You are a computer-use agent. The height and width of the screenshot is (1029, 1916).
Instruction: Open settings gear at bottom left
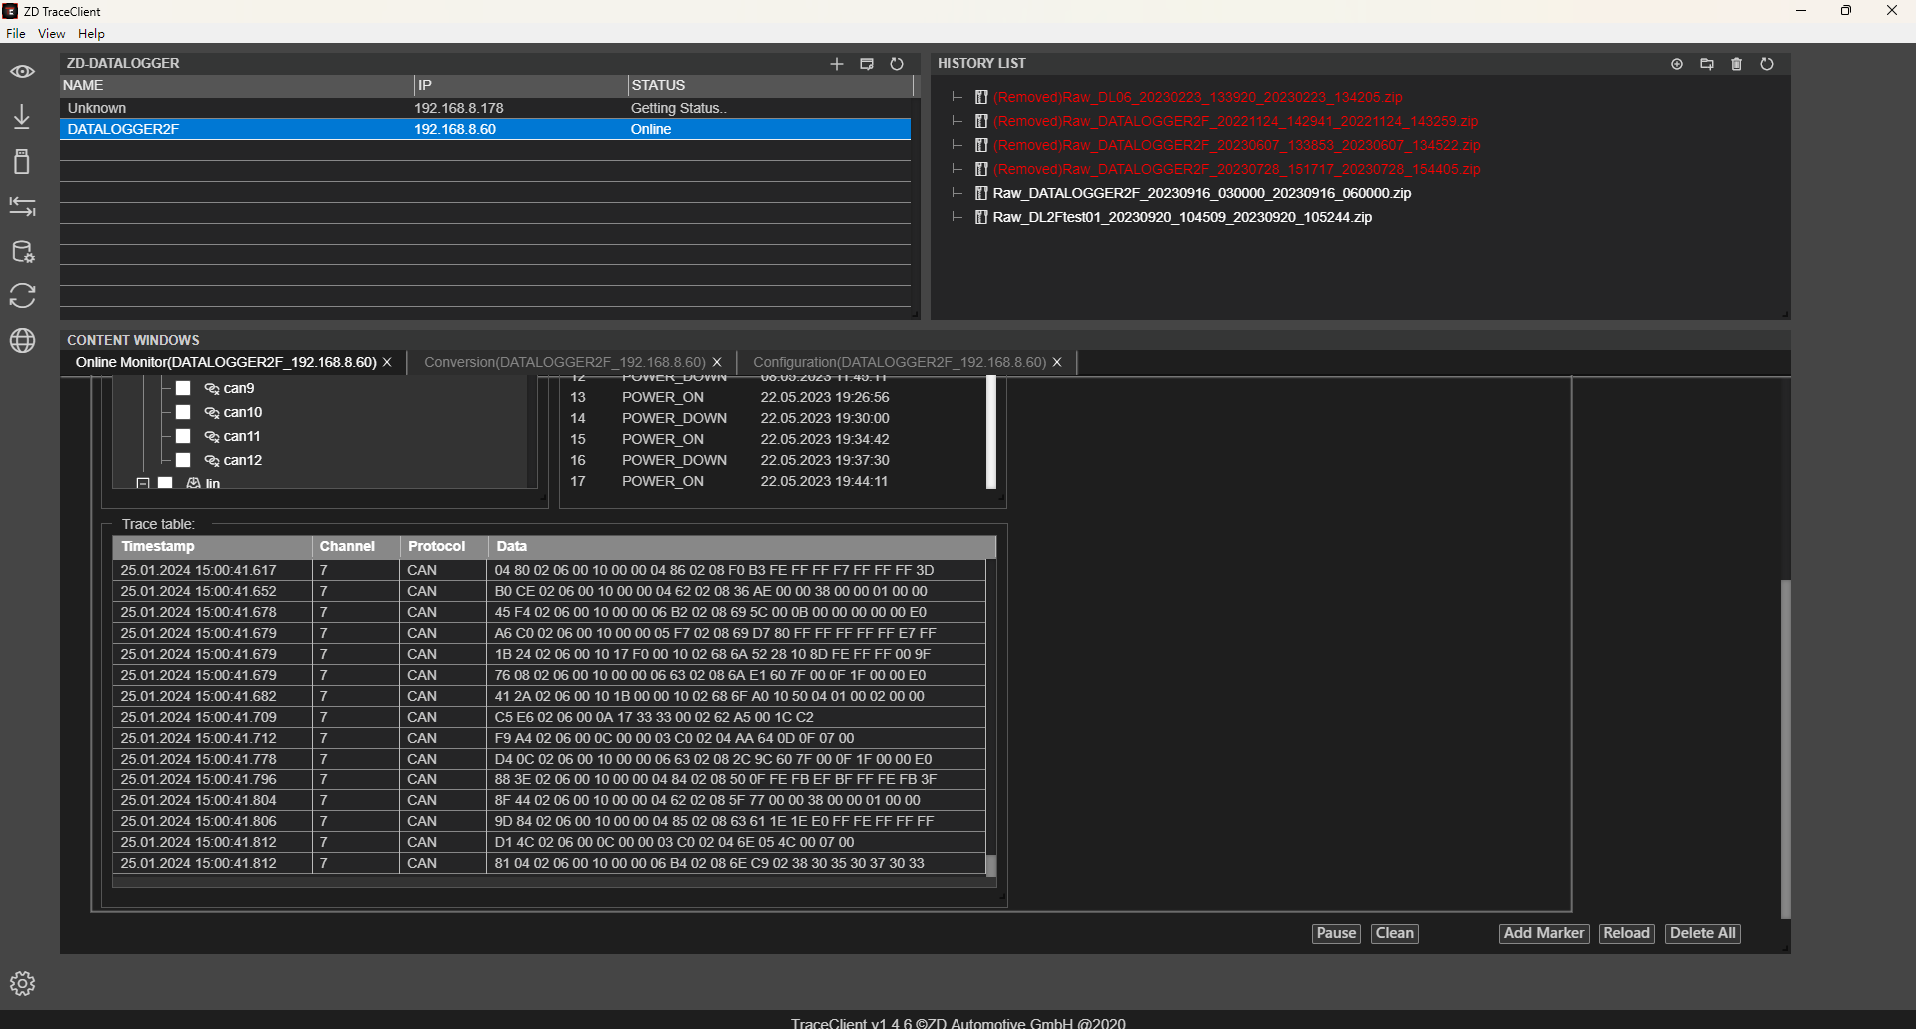click(22, 984)
